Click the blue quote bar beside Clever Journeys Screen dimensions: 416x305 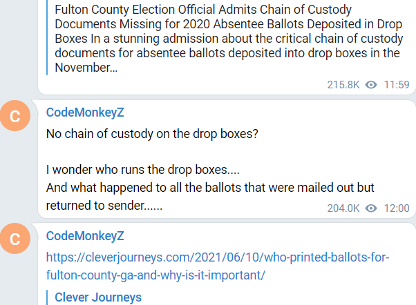[49, 297]
